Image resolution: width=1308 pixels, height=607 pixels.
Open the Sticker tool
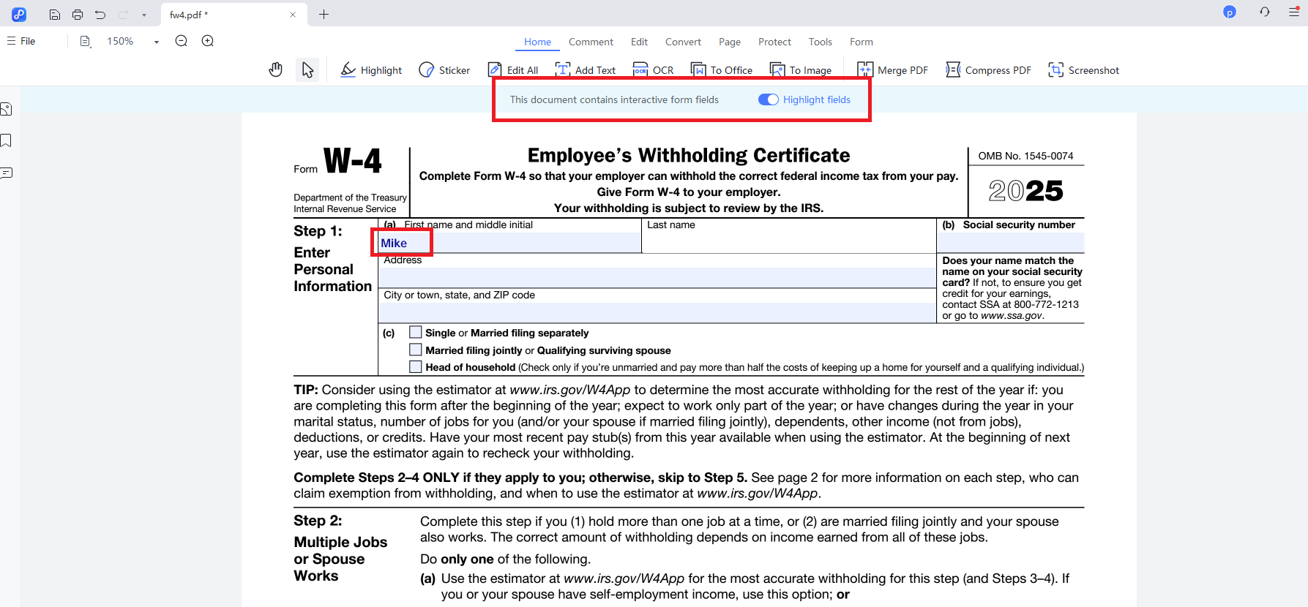click(x=444, y=70)
